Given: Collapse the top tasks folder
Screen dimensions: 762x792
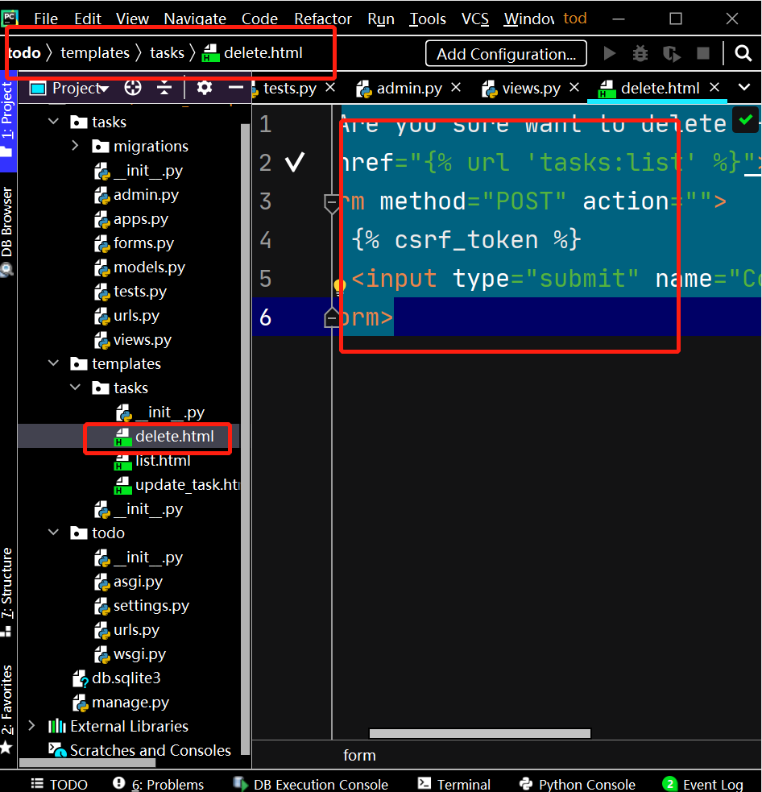Looking at the screenshot, I should click(x=53, y=122).
